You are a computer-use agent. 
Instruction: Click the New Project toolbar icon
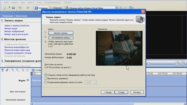point(5,8)
